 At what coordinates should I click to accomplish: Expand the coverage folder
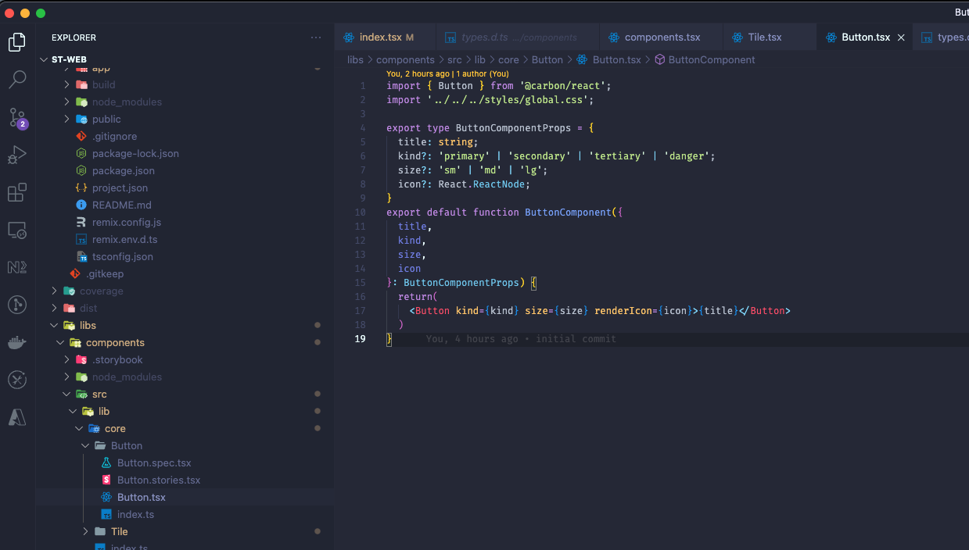101,291
